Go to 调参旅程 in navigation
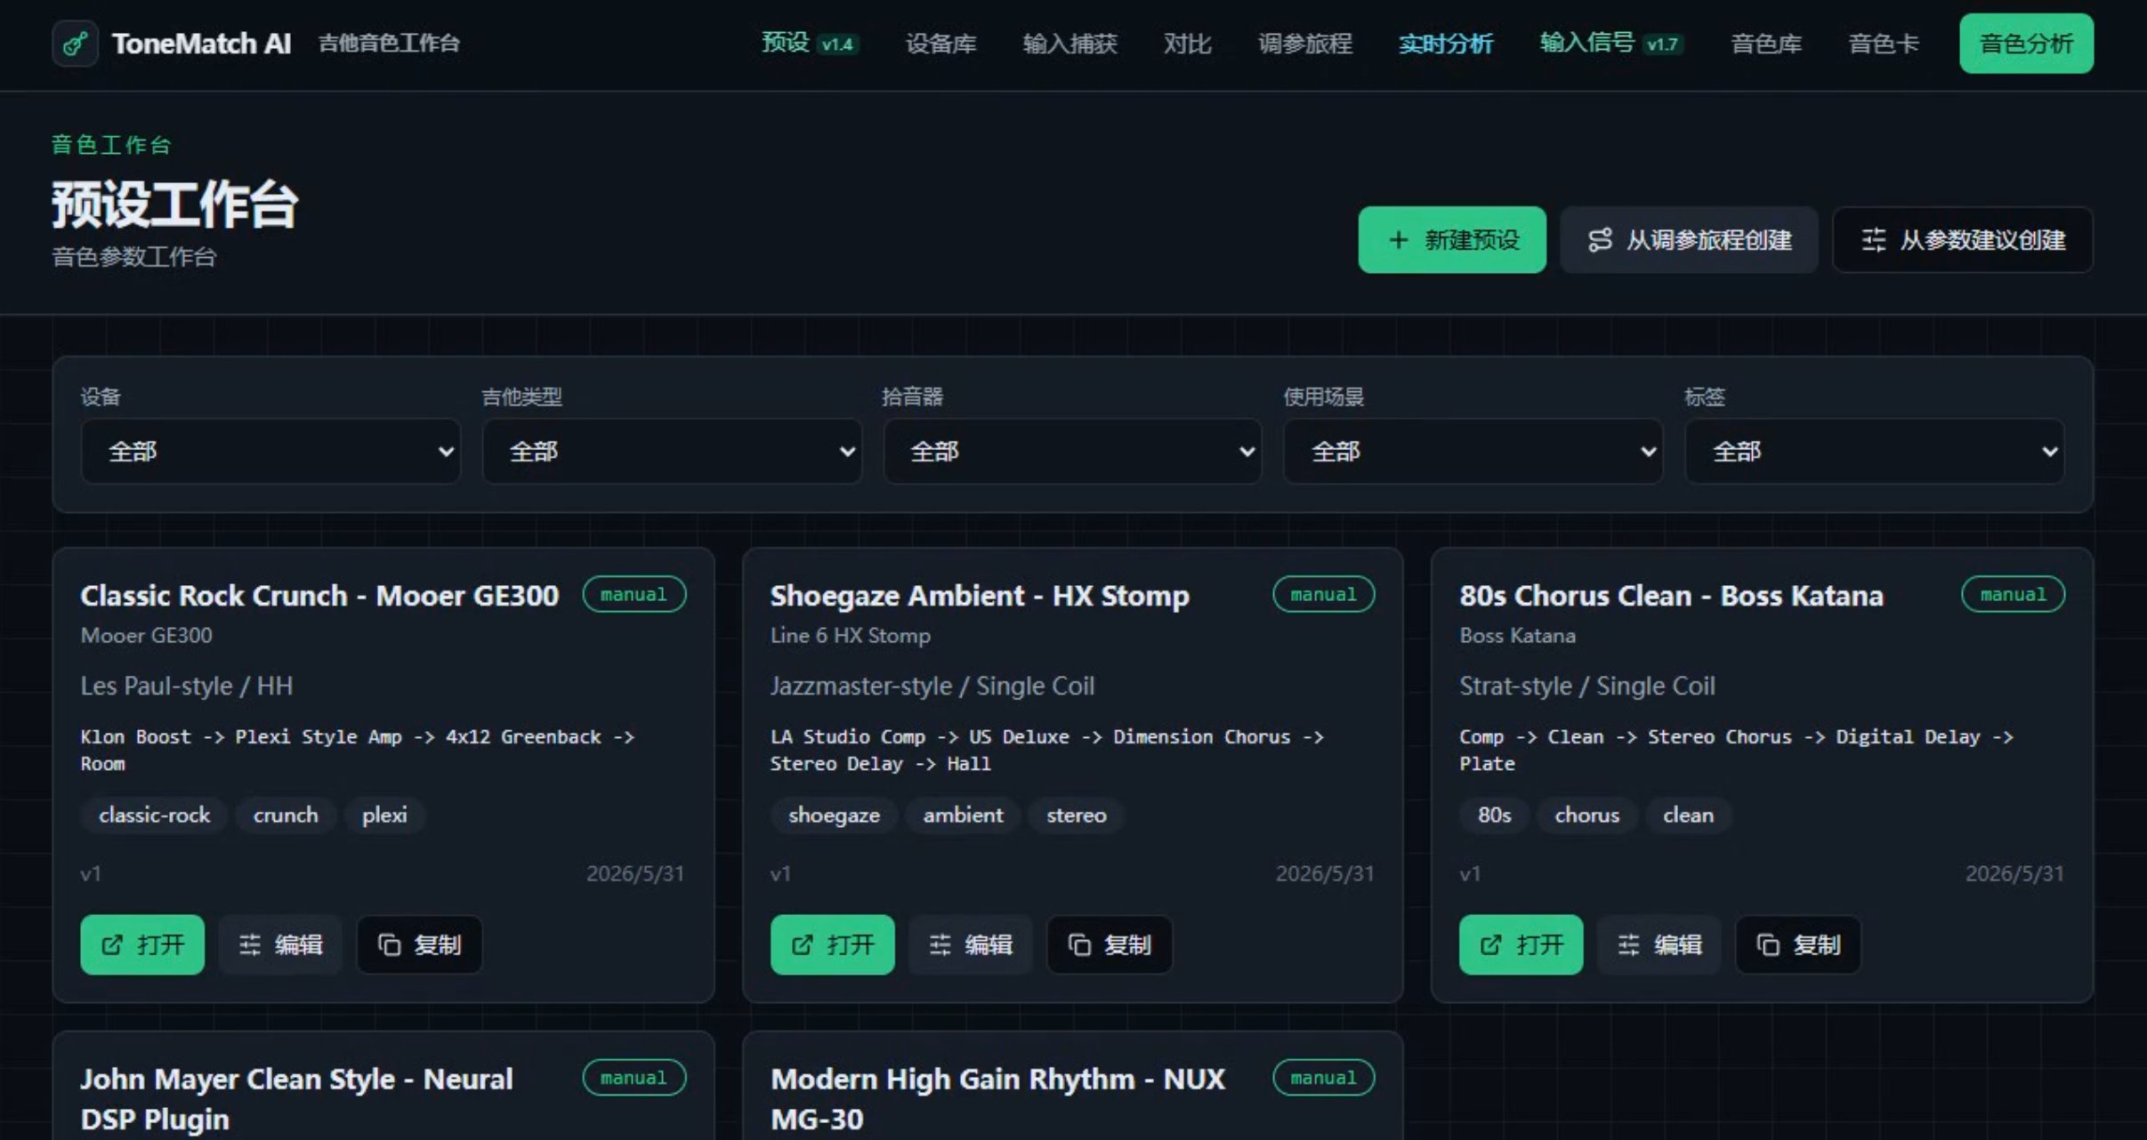 click(1304, 44)
